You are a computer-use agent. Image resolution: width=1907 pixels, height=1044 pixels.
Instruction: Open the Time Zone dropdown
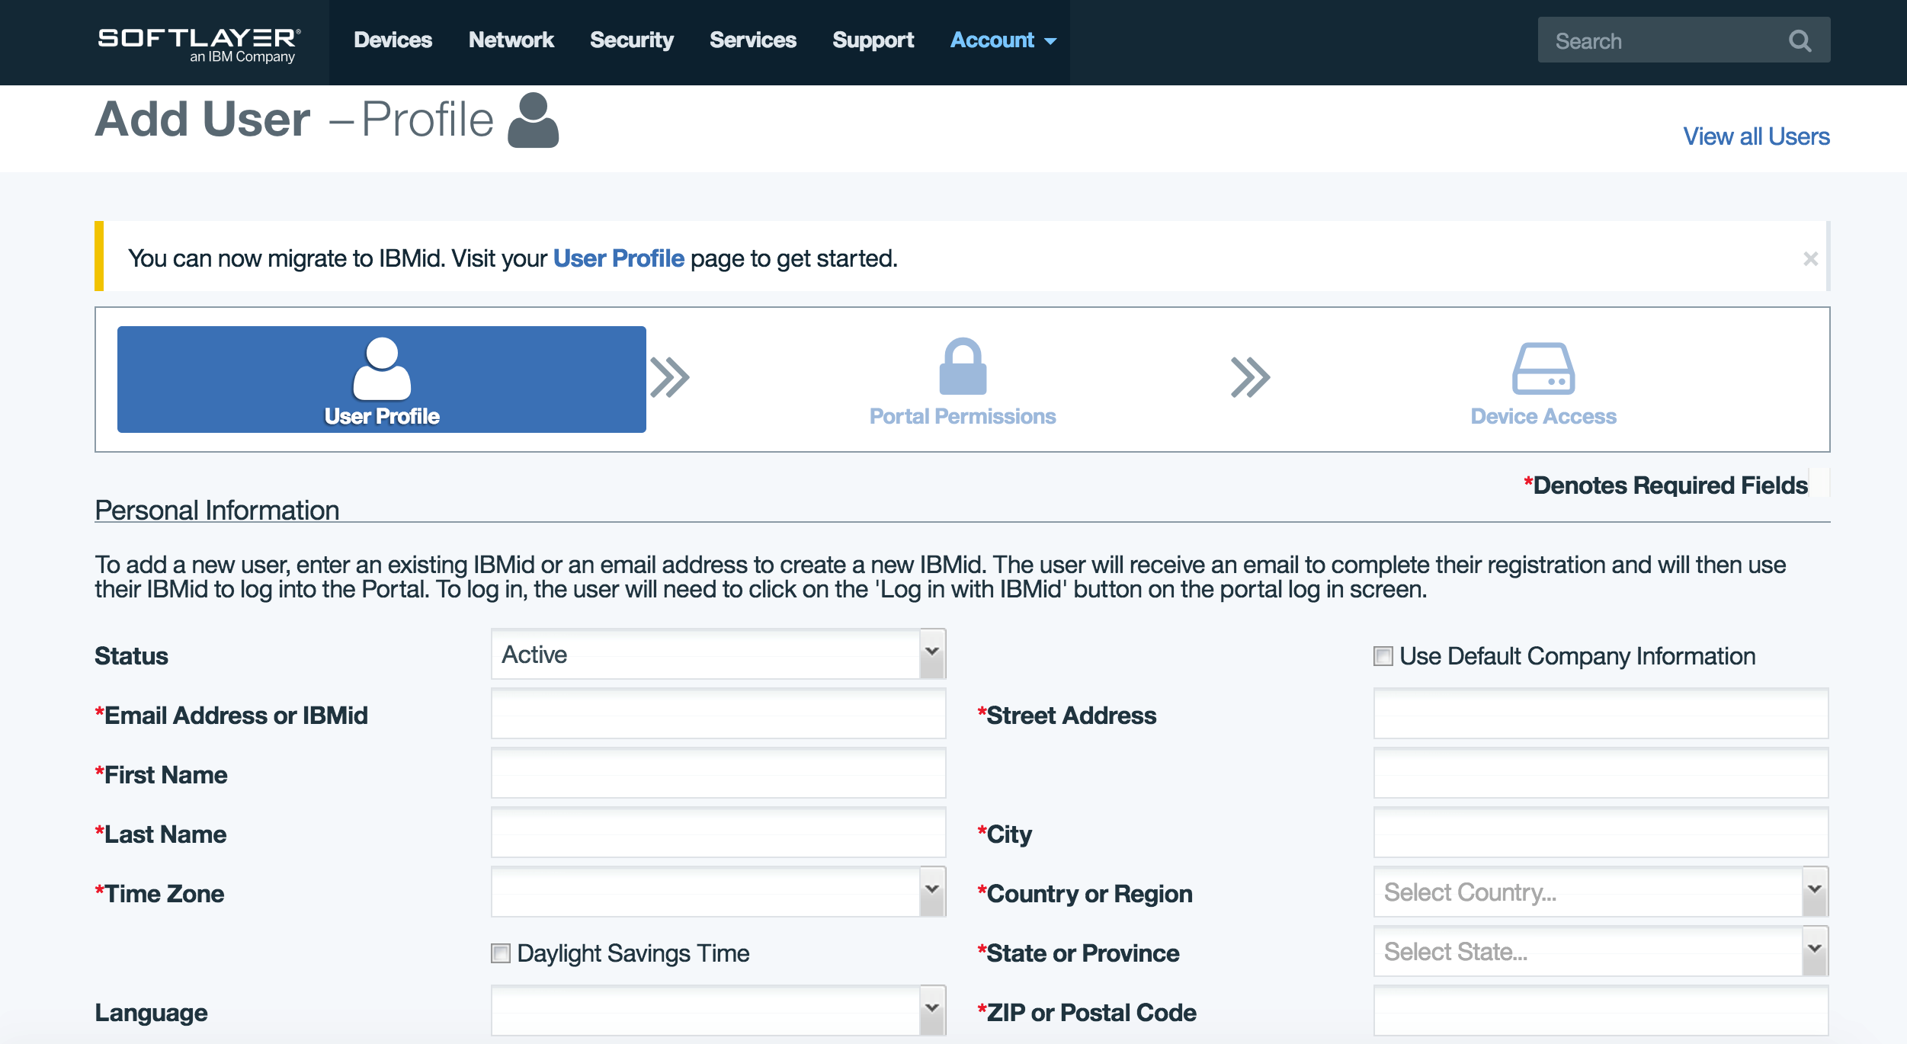718,892
